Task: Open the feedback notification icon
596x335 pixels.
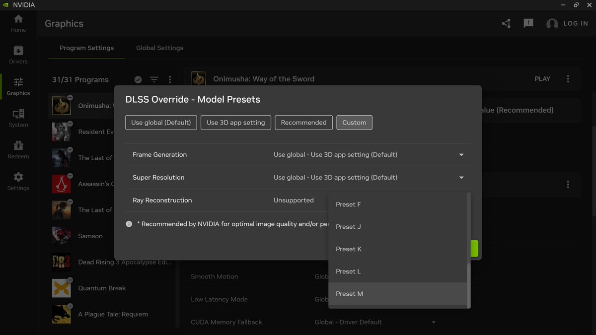Action: [x=528, y=23]
